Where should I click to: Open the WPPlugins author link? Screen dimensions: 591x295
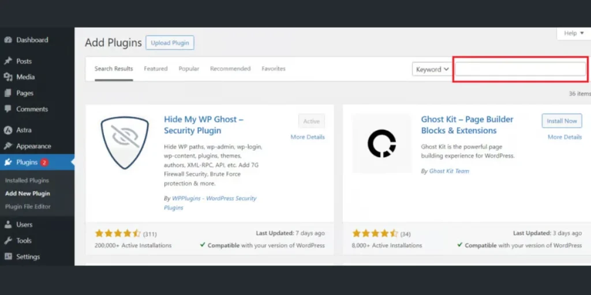point(210,203)
